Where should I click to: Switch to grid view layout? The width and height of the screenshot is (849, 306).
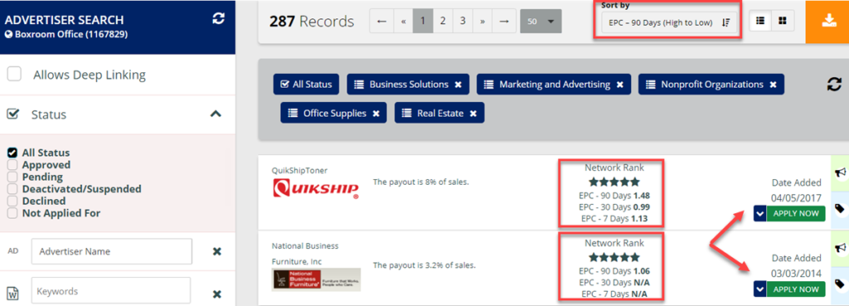click(x=782, y=21)
